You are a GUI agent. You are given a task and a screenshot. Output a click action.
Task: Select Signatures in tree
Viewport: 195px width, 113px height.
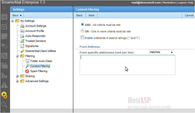32,46
